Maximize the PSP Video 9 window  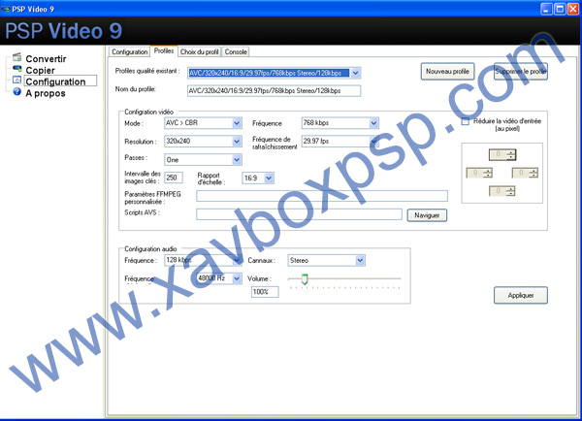(x=560, y=9)
